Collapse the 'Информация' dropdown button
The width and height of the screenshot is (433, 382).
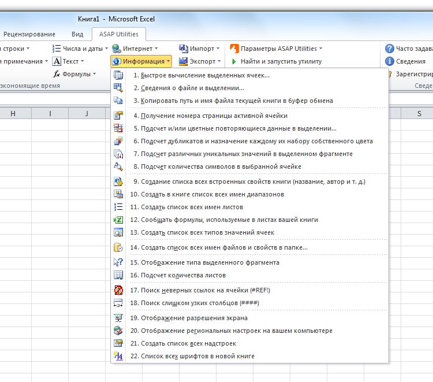coord(141,61)
